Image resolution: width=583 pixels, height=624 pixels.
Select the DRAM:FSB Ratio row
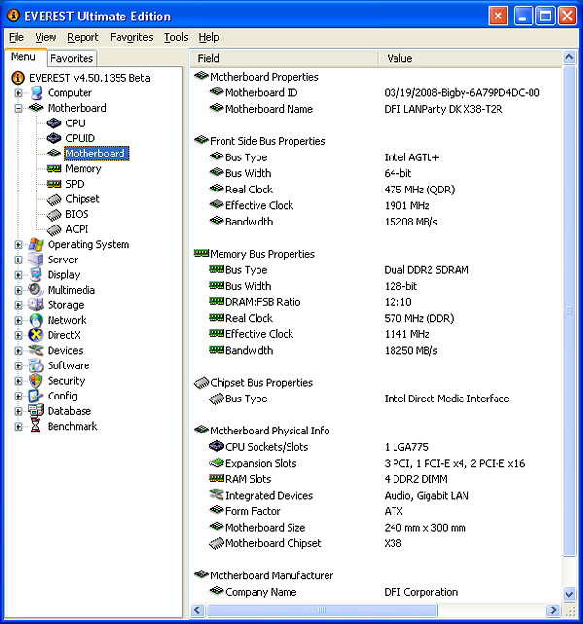click(x=376, y=302)
